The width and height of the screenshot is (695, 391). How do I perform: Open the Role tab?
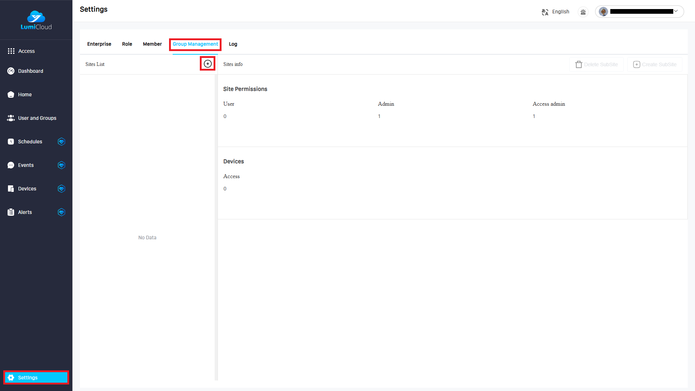pyautogui.click(x=127, y=44)
